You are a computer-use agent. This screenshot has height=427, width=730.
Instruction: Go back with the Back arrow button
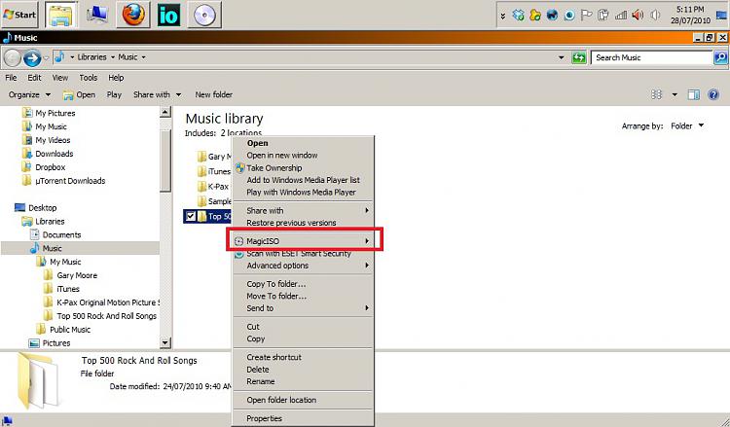tap(13, 57)
